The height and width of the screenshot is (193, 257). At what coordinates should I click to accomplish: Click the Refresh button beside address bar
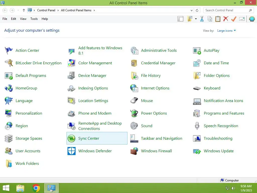[x=197, y=10]
